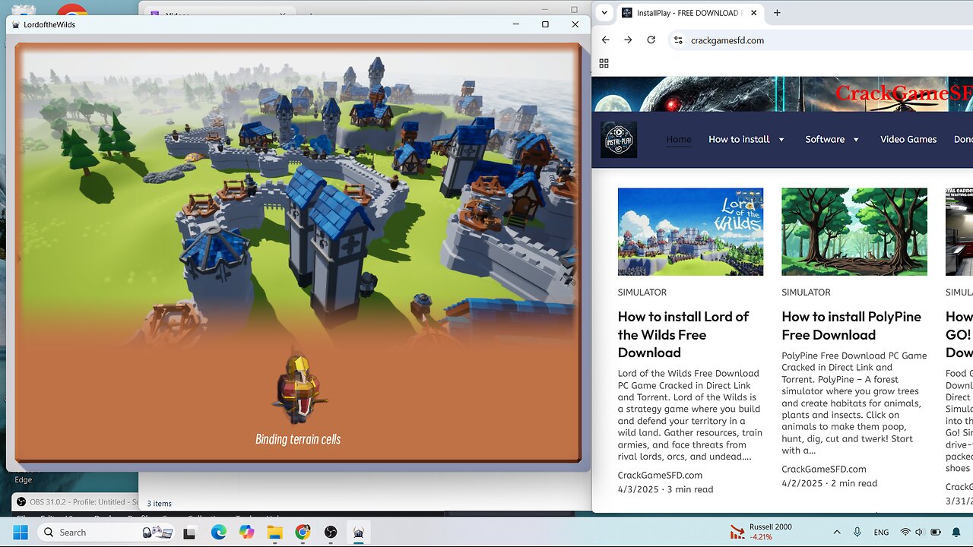
Task: Open Task View on the taskbar
Action: pyautogui.click(x=189, y=533)
